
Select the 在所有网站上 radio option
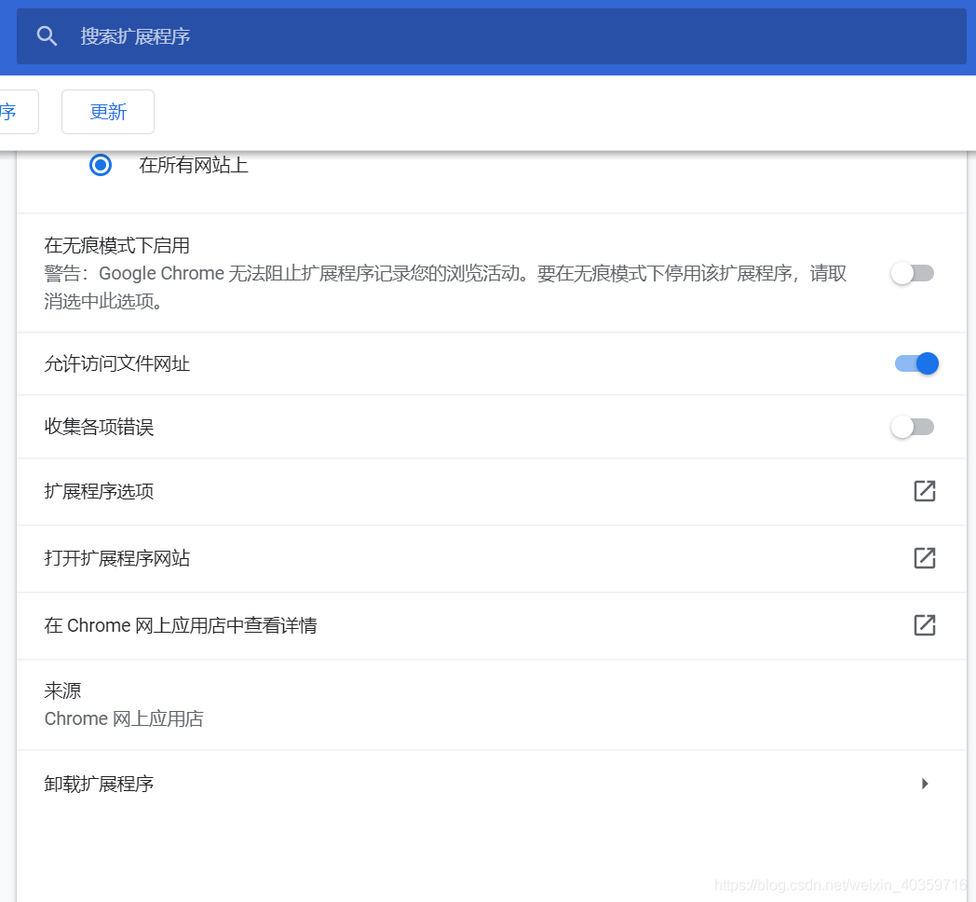(101, 165)
